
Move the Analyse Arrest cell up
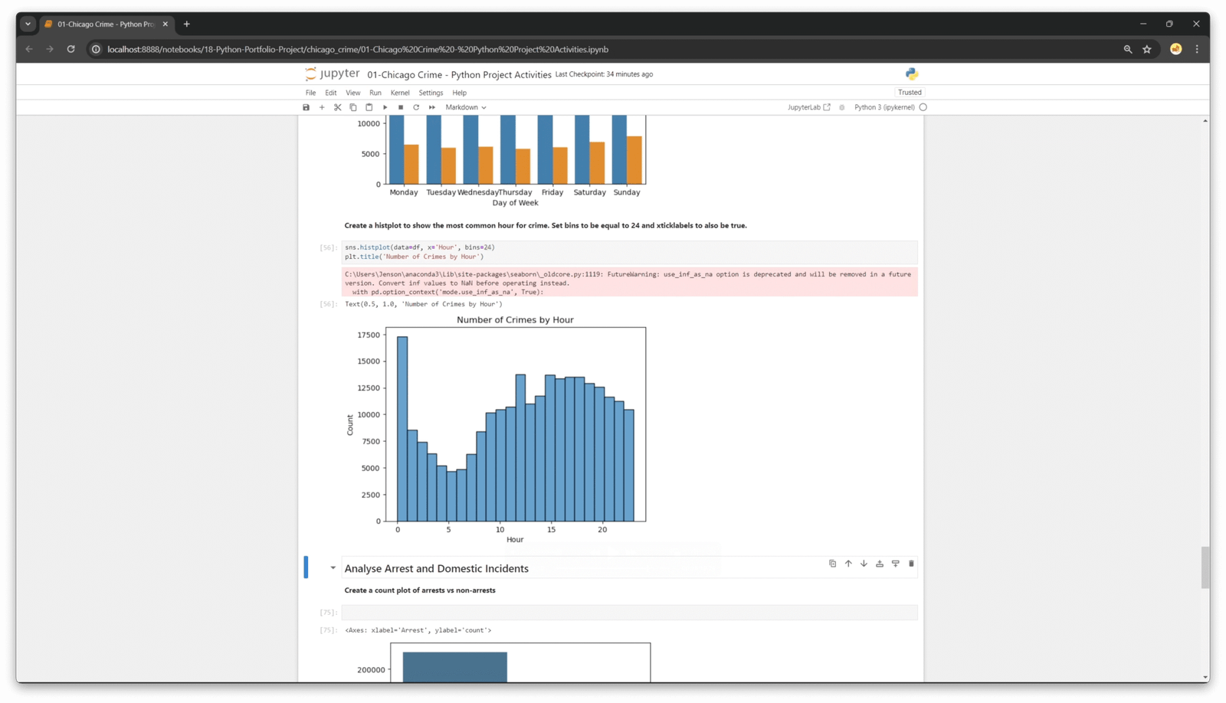[x=848, y=564]
